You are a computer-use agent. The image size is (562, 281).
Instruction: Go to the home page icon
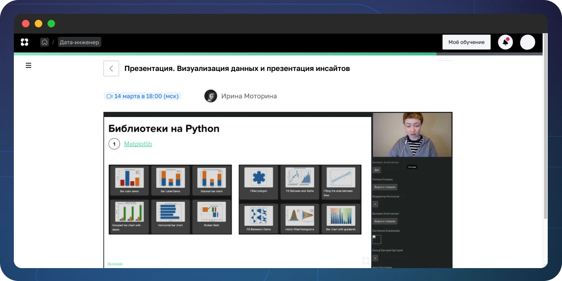(x=44, y=42)
